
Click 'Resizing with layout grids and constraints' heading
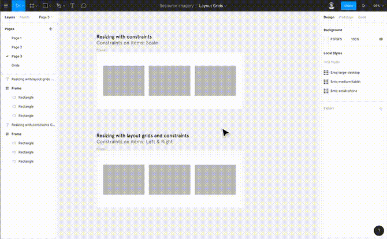point(143,136)
